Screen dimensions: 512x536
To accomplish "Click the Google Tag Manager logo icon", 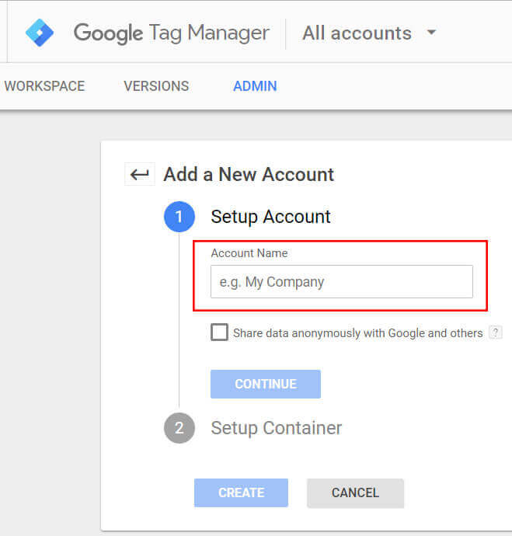I will pos(39,33).
